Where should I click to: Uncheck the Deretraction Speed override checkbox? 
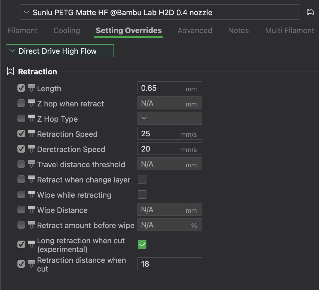coord(21,149)
